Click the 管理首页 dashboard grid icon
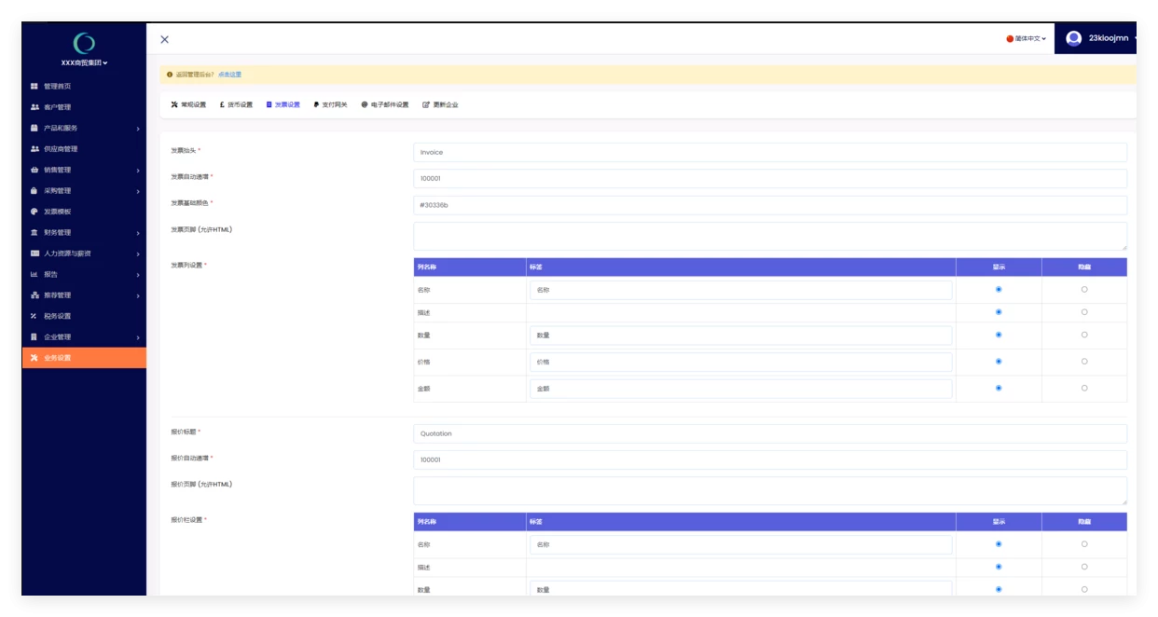 click(x=34, y=87)
